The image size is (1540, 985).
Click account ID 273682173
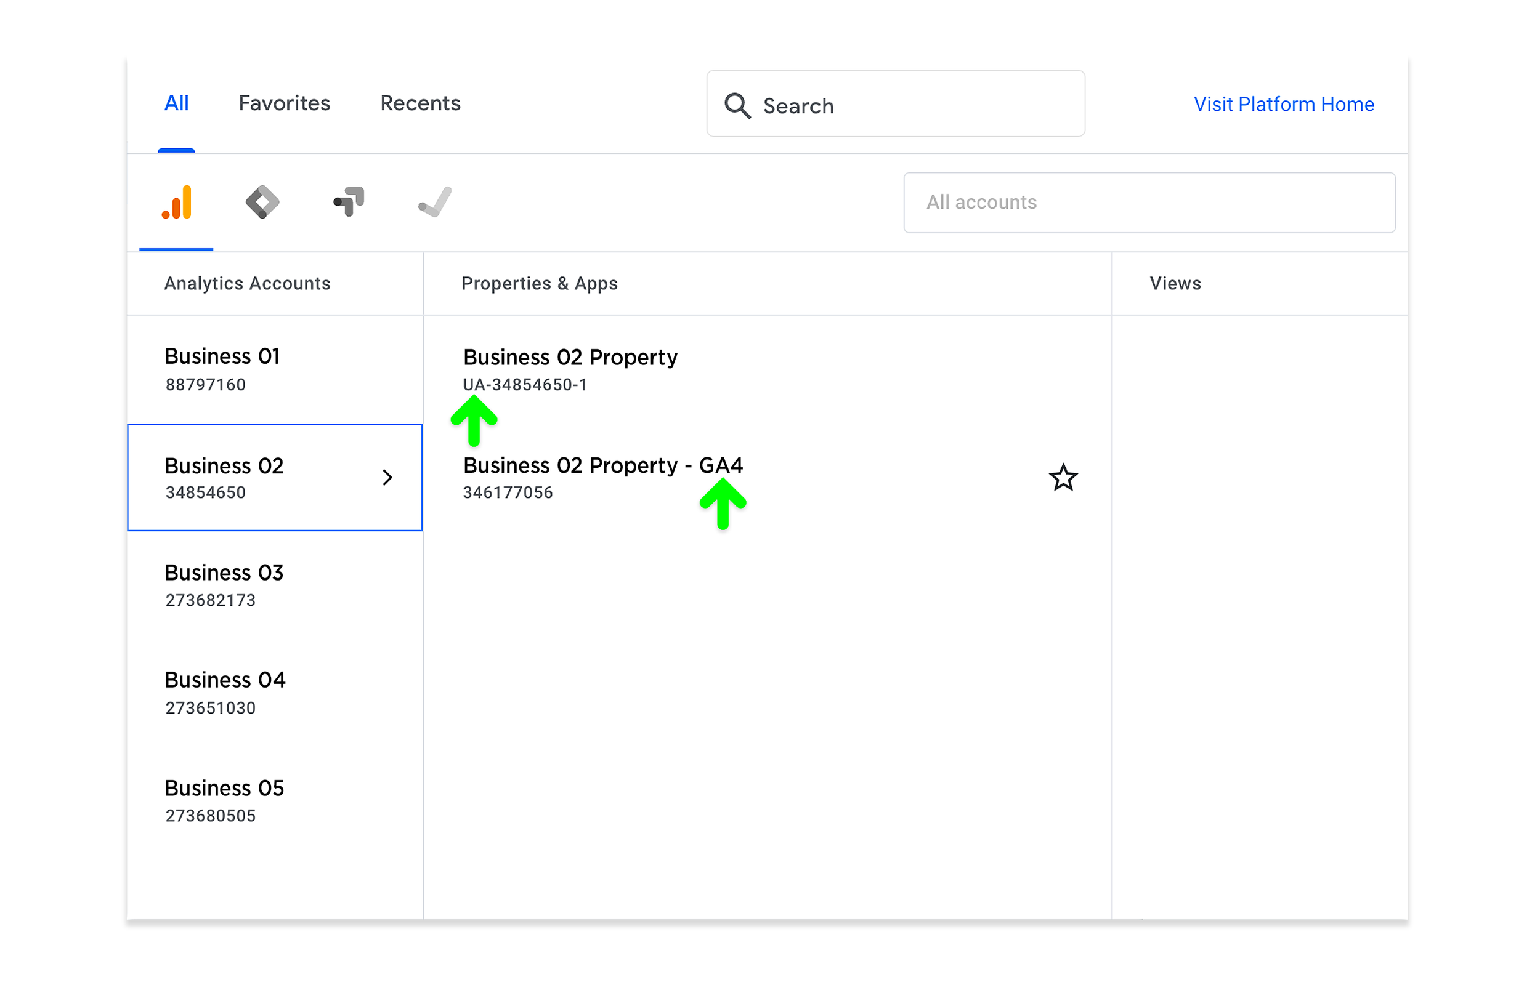211,601
